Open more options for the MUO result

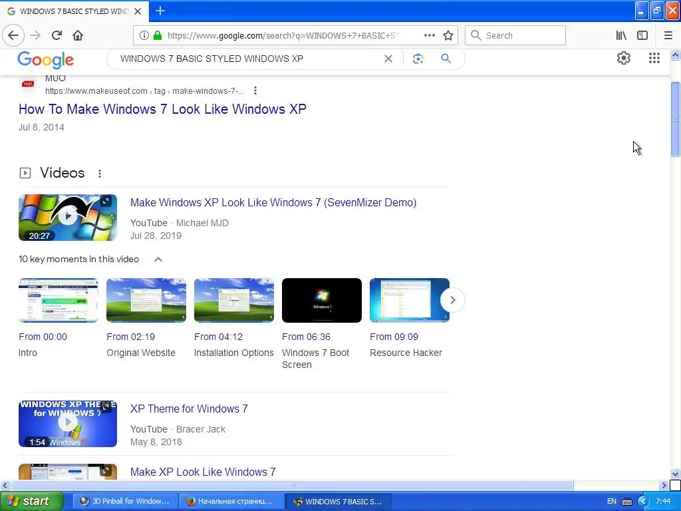255,90
